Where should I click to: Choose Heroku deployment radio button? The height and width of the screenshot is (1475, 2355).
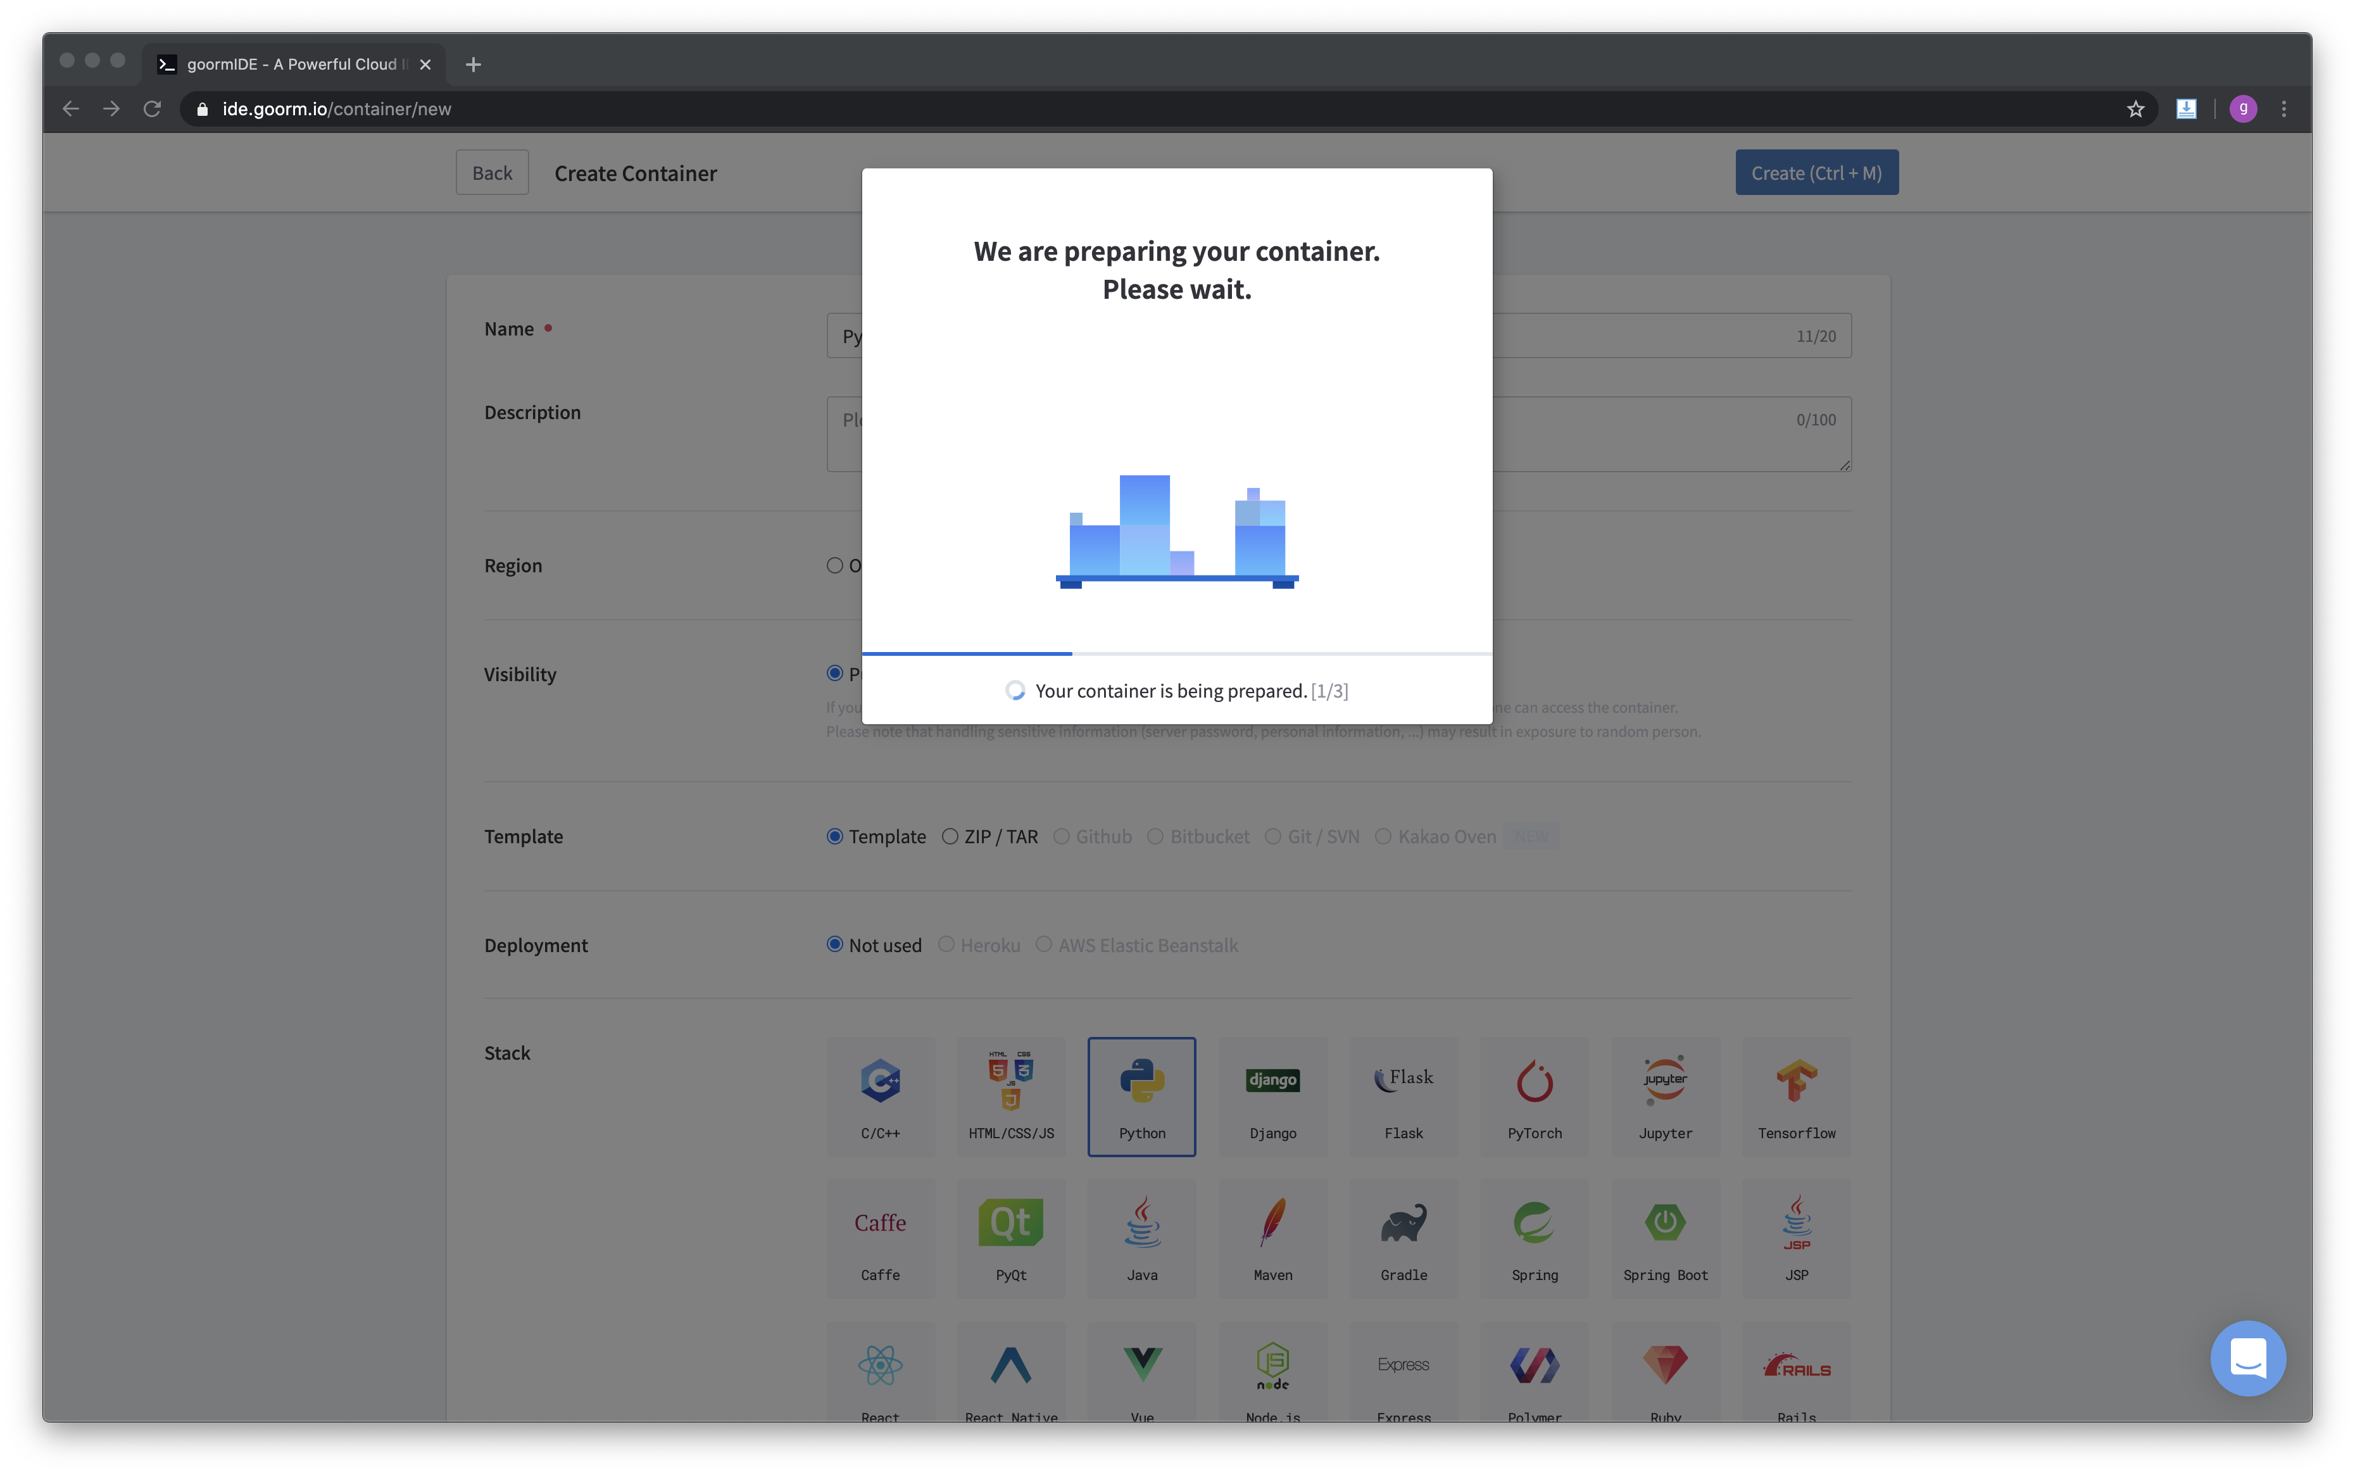[x=945, y=945]
